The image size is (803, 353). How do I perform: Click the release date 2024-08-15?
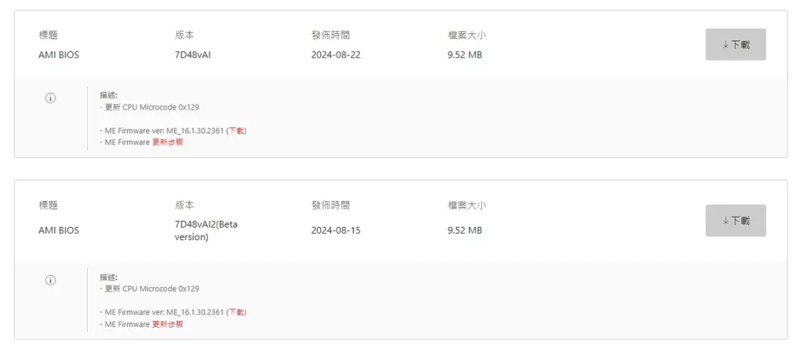335,231
